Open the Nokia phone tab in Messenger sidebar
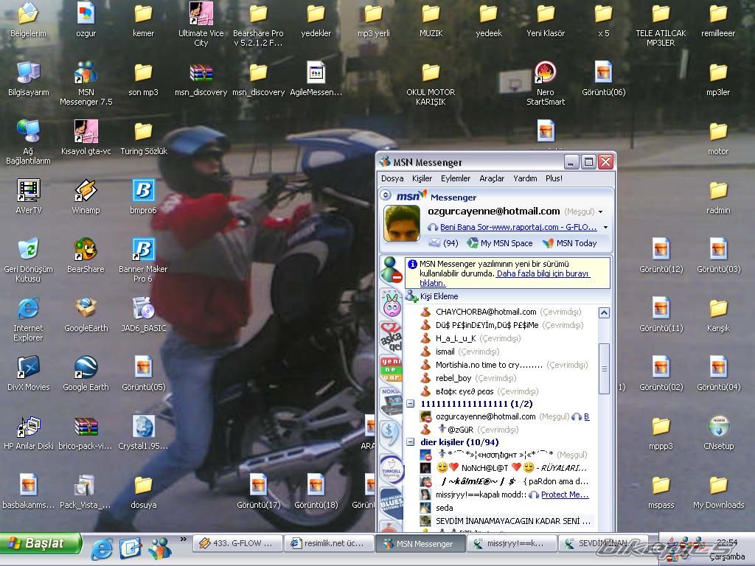 coord(392,402)
